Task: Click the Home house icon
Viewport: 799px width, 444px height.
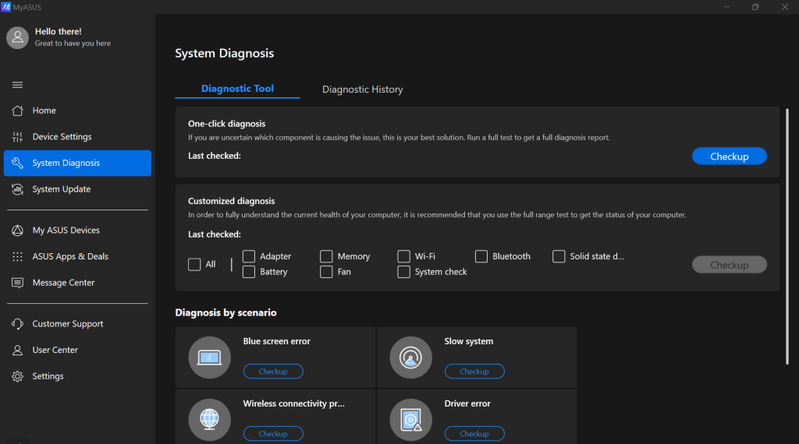Action: click(17, 111)
